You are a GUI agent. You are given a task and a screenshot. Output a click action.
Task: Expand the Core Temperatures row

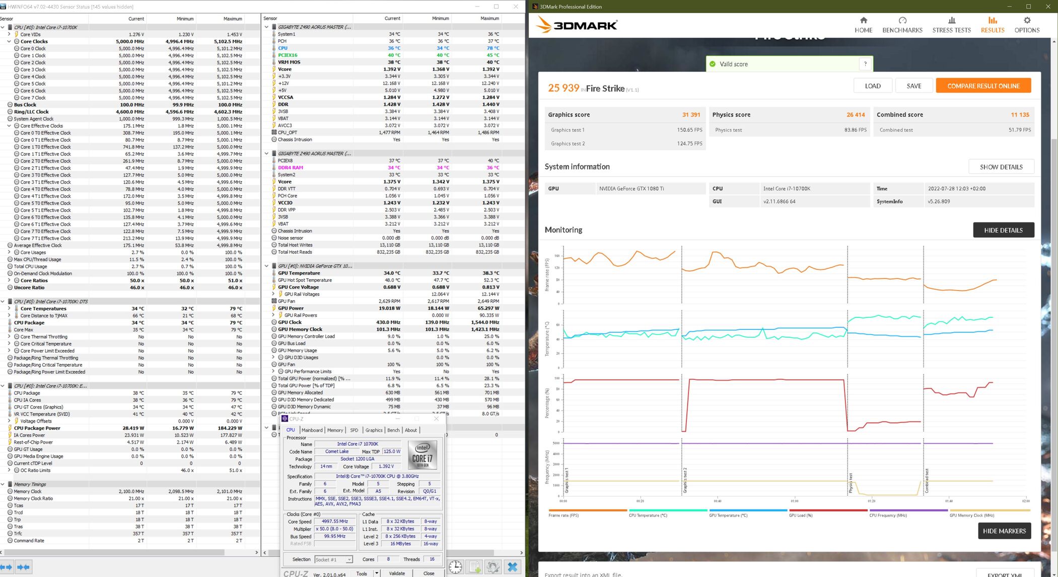[9, 309]
